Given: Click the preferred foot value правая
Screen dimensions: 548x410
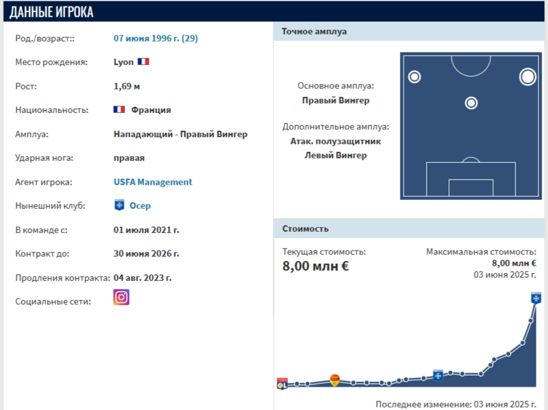Looking at the screenshot, I should click(x=129, y=158).
